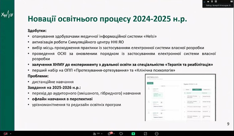Click the ХНМУ logo on green sidebar

pyautogui.click(x=7, y=14)
